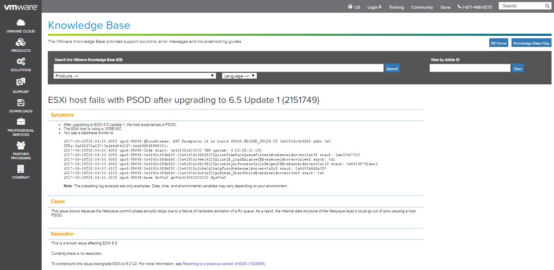Click the 'Search the VMware Knowledge Base (KB)' label
This screenshot has height=270, width=554.
(89, 60)
